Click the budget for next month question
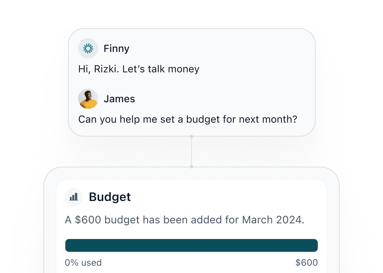This screenshot has height=273, width=383. pos(188,120)
